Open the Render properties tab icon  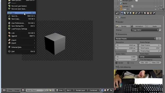click(122, 13)
